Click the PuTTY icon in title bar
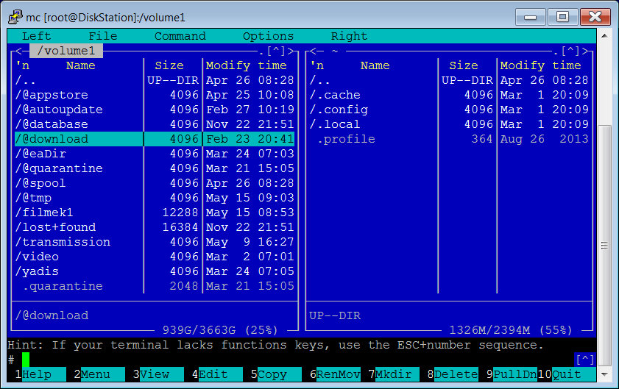Image resolution: width=619 pixels, height=389 pixels. click(x=15, y=17)
